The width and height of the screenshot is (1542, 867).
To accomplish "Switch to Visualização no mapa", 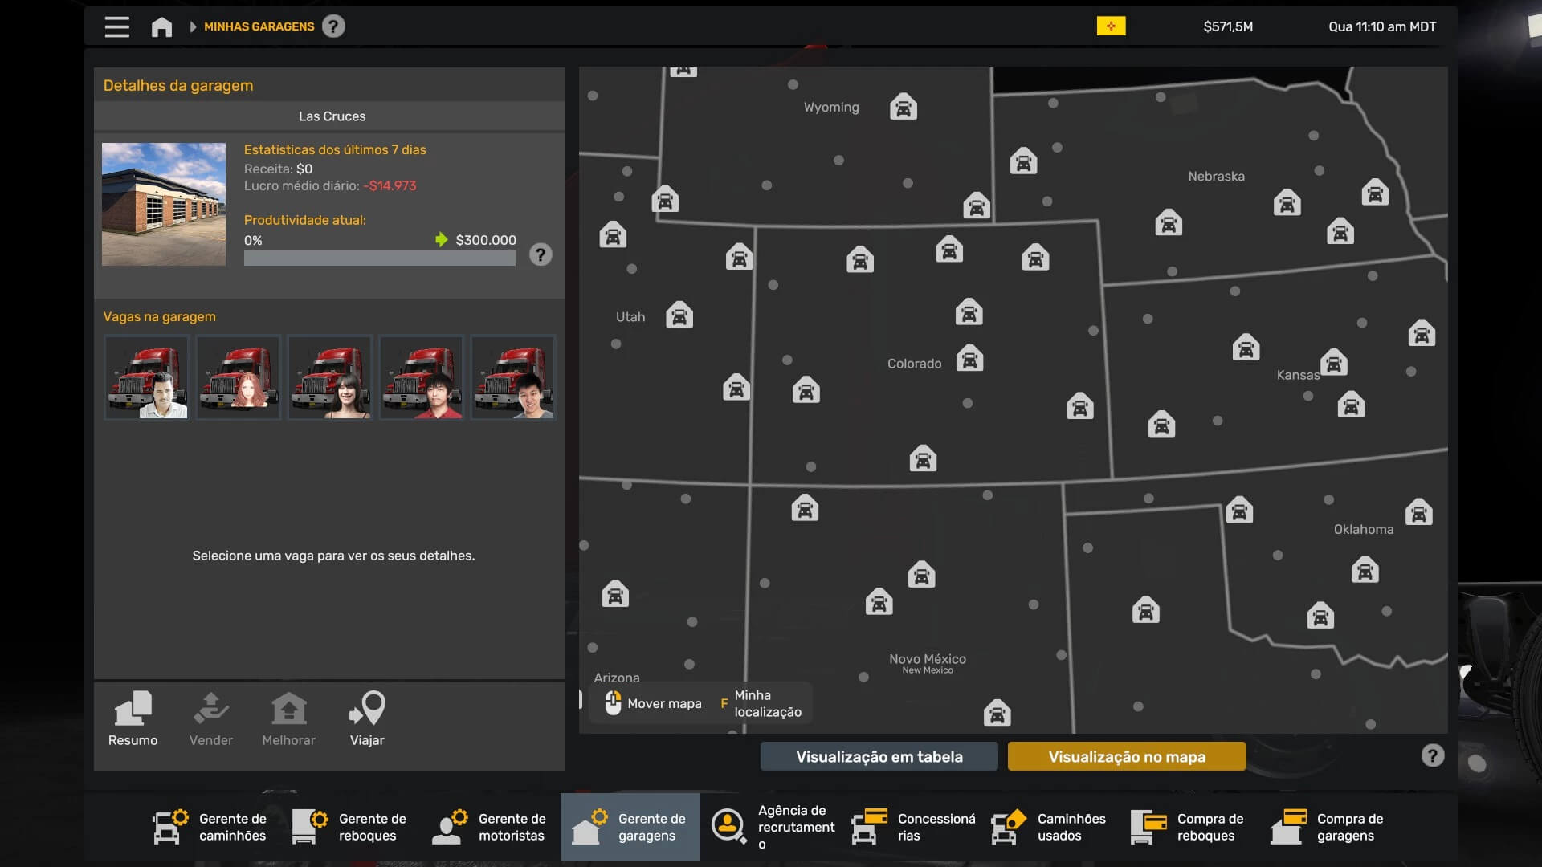I will click(x=1126, y=756).
